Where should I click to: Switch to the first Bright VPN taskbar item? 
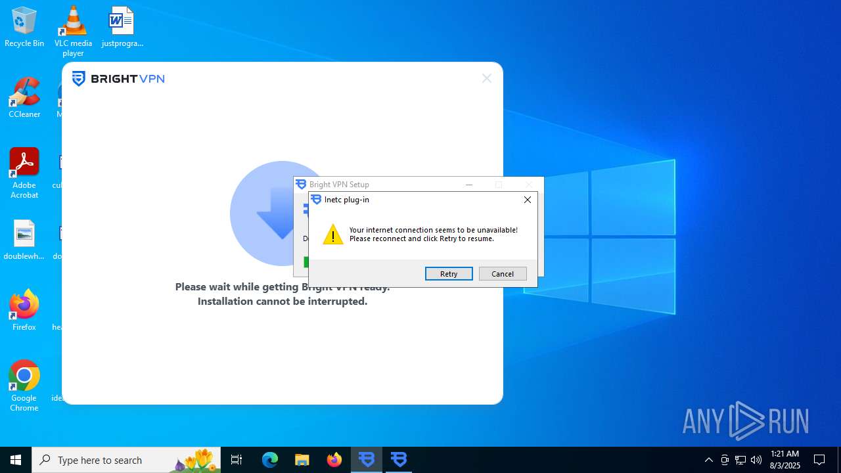(x=367, y=460)
